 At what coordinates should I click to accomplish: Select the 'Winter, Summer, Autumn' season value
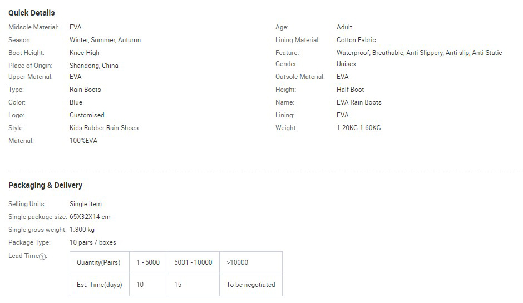[x=105, y=40]
